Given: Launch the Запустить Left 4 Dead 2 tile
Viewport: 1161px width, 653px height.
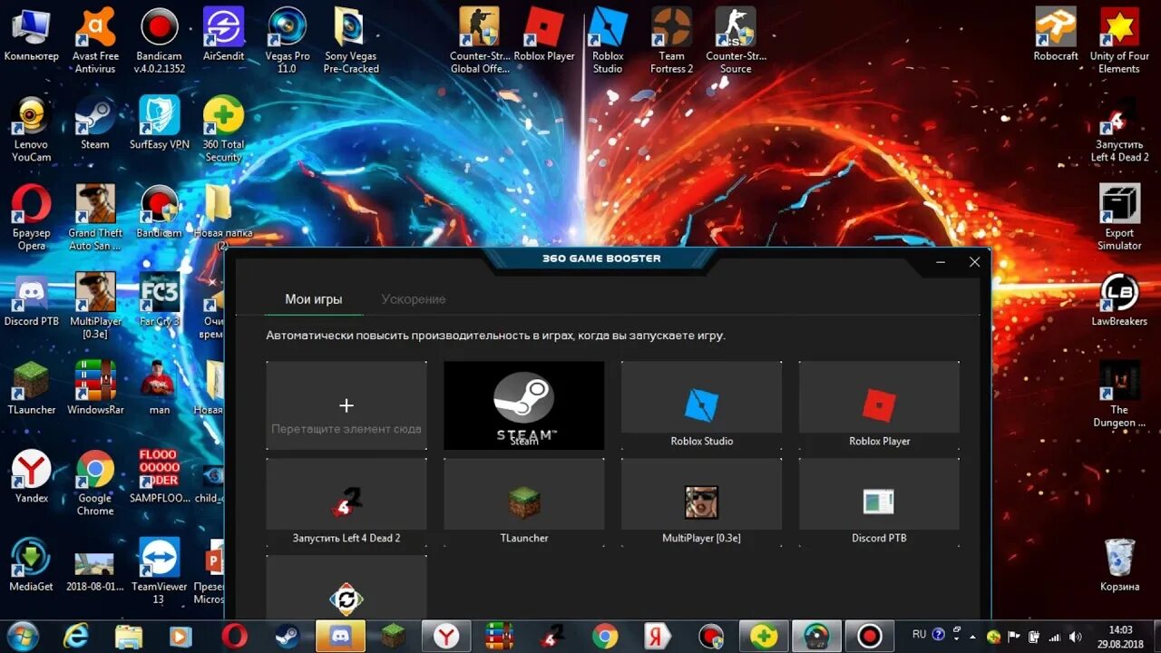Looking at the screenshot, I should (346, 502).
